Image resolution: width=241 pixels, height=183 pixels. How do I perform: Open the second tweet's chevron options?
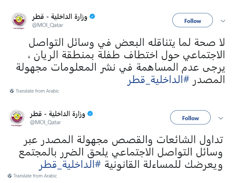coord(221,118)
